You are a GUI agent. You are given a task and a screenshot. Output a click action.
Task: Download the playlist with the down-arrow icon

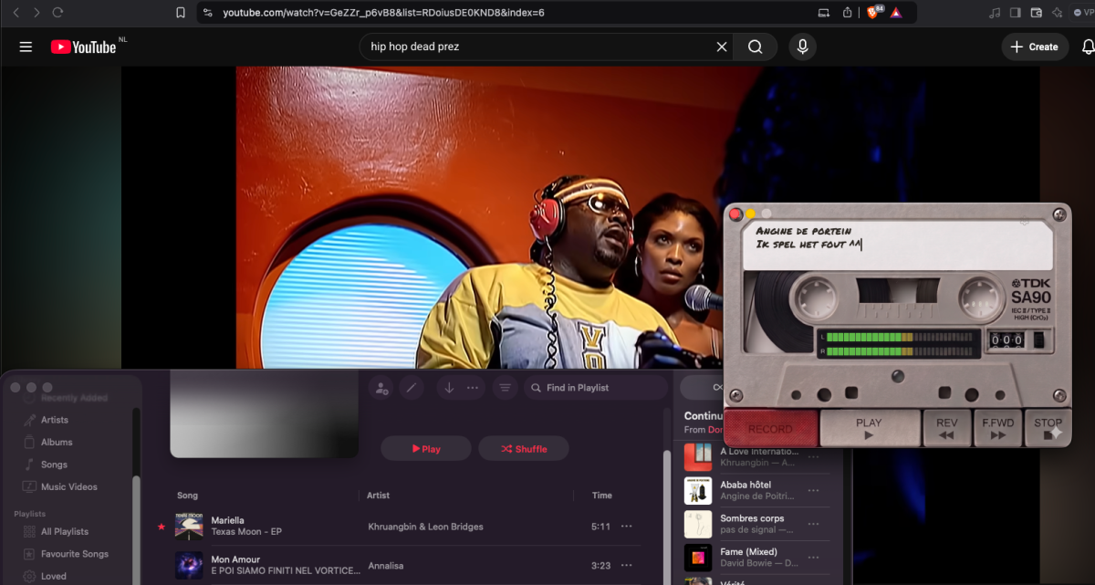coord(449,388)
